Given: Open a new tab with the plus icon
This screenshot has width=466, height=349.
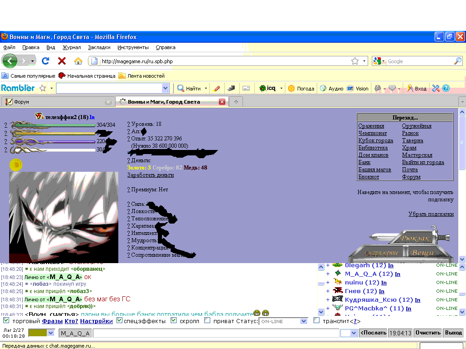Looking at the screenshot, I should pyautogui.click(x=236, y=102).
